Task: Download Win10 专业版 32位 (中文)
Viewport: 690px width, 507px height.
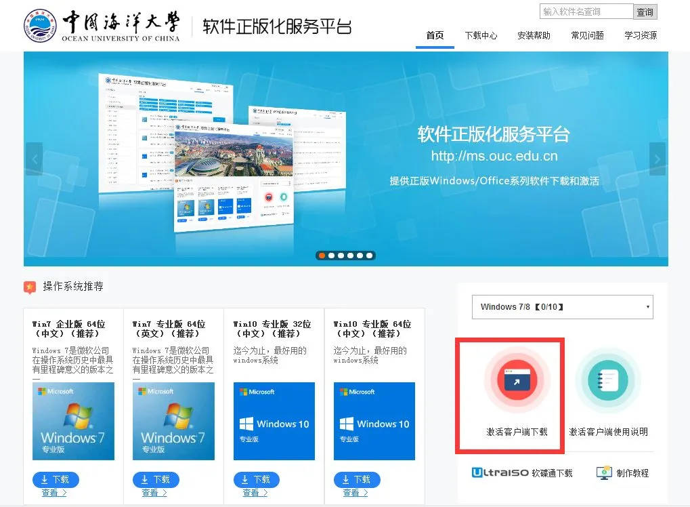Action: 256,479
